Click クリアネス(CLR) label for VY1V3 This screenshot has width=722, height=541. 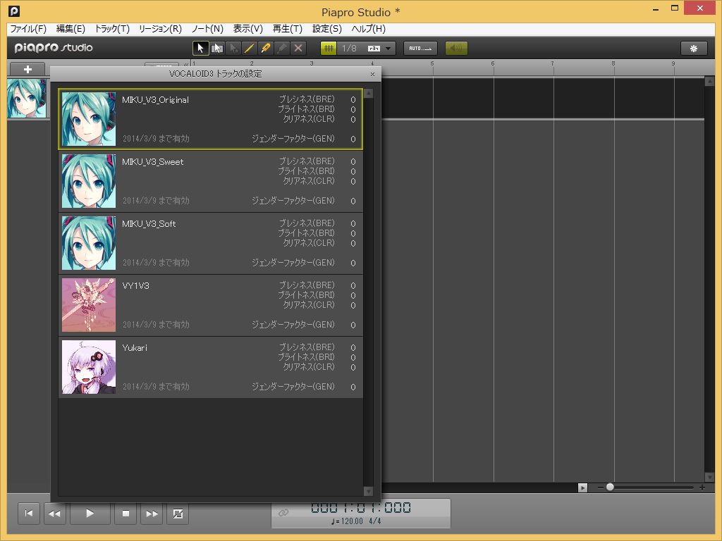point(309,305)
